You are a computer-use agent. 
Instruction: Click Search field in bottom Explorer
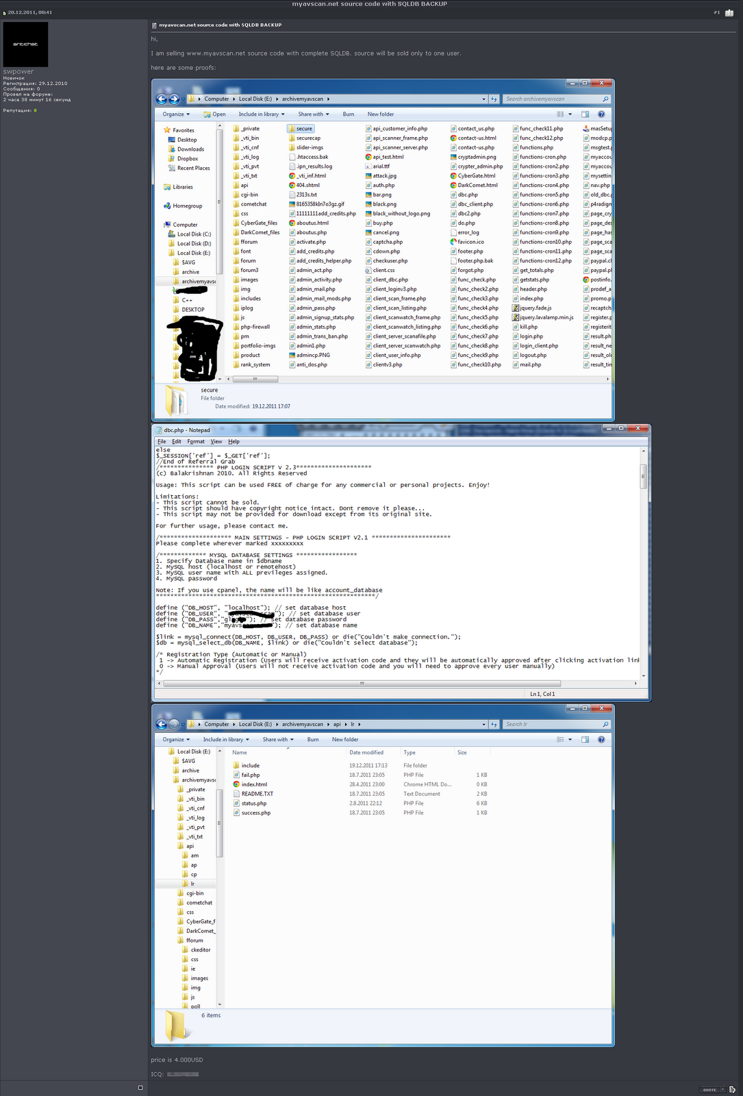[556, 725]
